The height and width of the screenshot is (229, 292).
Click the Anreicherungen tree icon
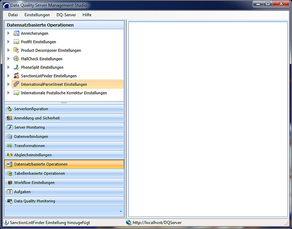16,33
